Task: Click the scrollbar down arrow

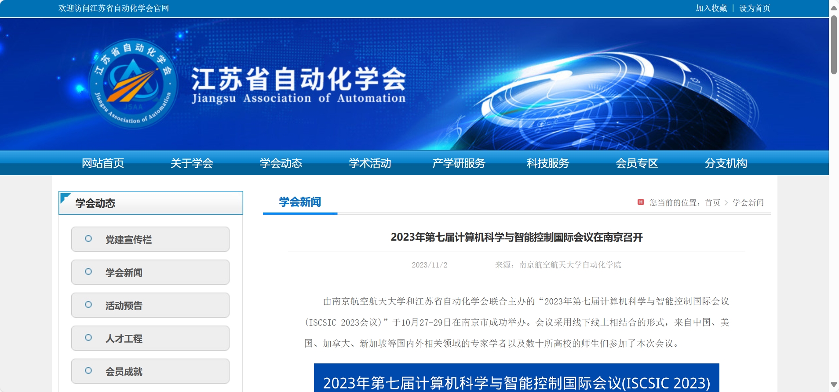Action: point(834,385)
